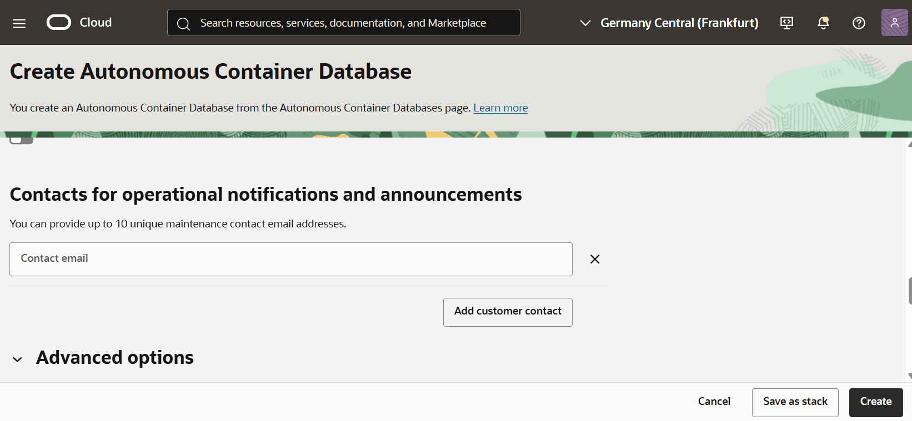The image size is (912, 421).
Task: Open the notifications bell
Action: tap(823, 23)
